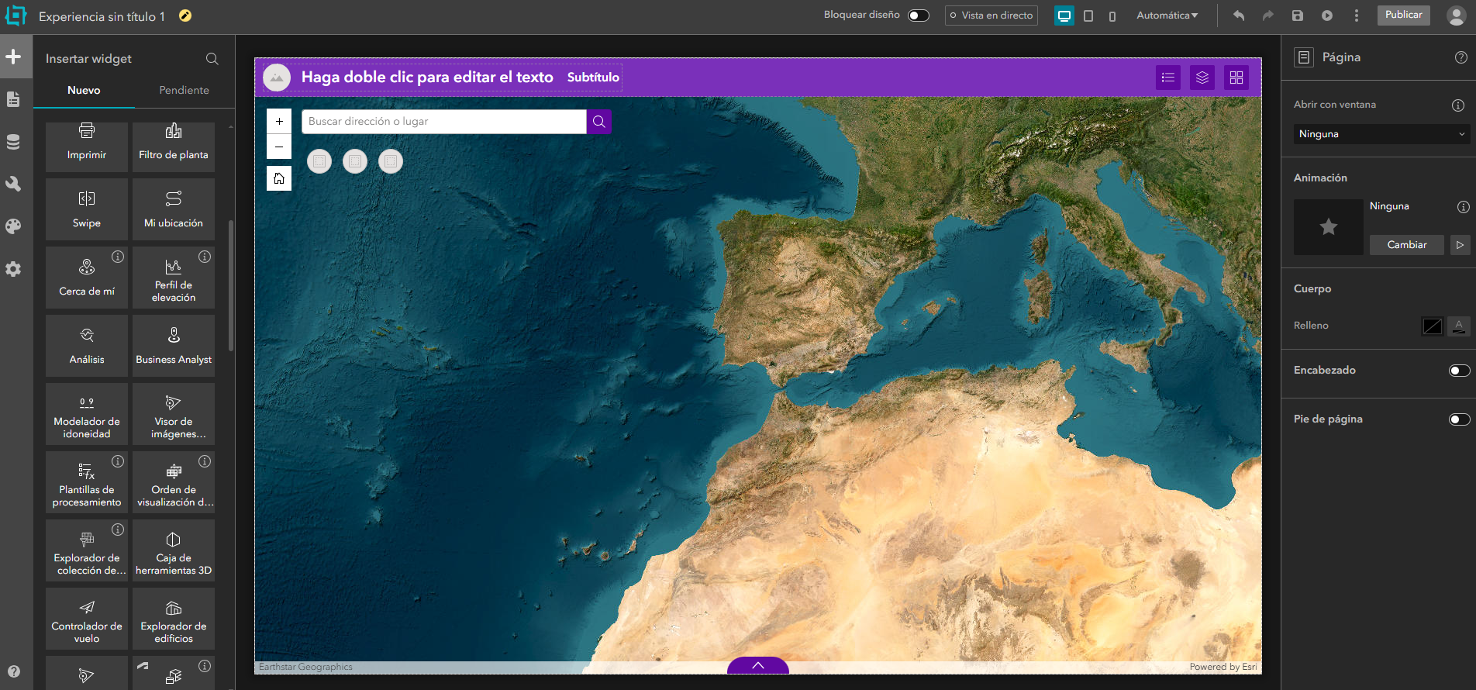Select the Business Analyst widget

tap(174, 346)
